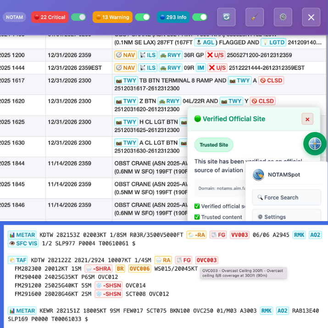Click the VV003 tag in KDTW METAR
Screen dimensions: 328x328
[x=239, y=235]
